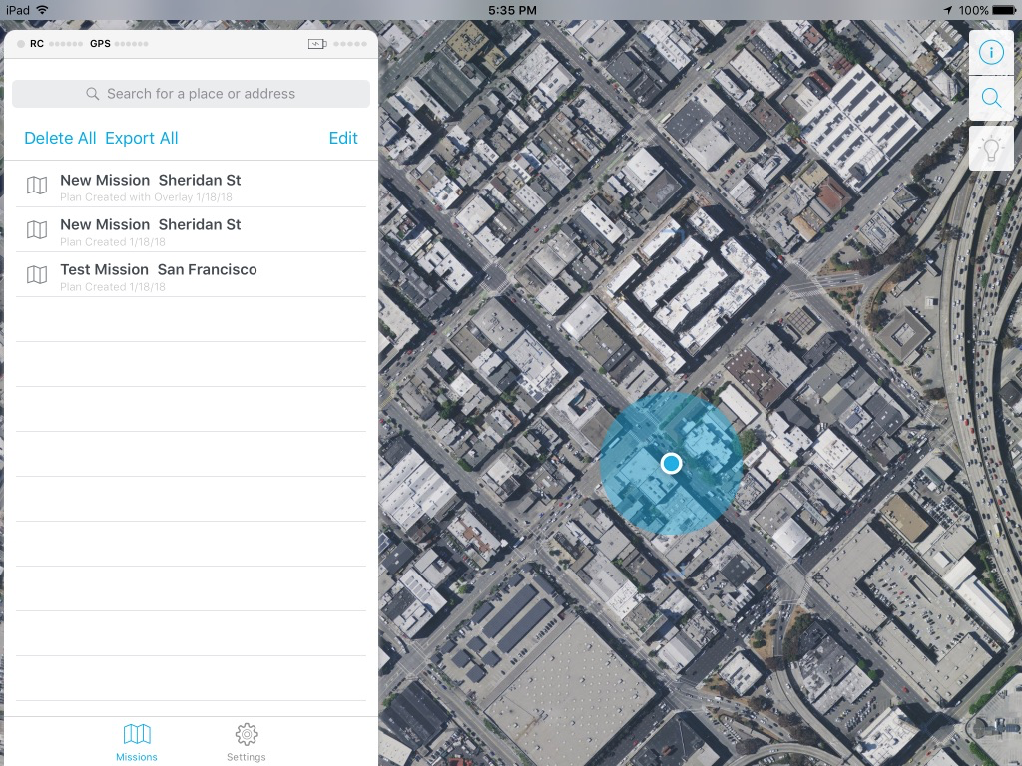Tap the lightbulb tips icon
This screenshot has width=1022, height=766.
(991, 149)
